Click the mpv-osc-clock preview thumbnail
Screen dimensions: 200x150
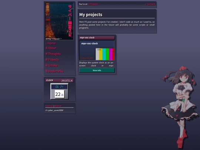[97, 50]
